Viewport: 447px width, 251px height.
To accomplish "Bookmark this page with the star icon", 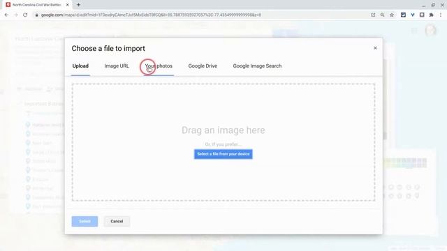I will 392,15.
